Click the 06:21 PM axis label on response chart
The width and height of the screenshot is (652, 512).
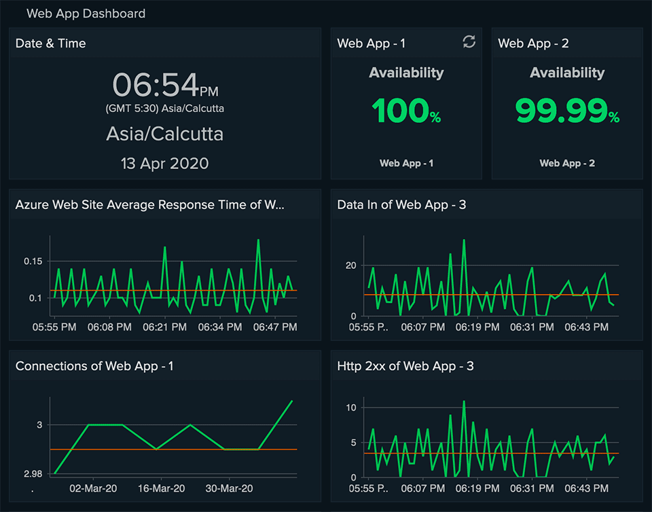[165, 327]
